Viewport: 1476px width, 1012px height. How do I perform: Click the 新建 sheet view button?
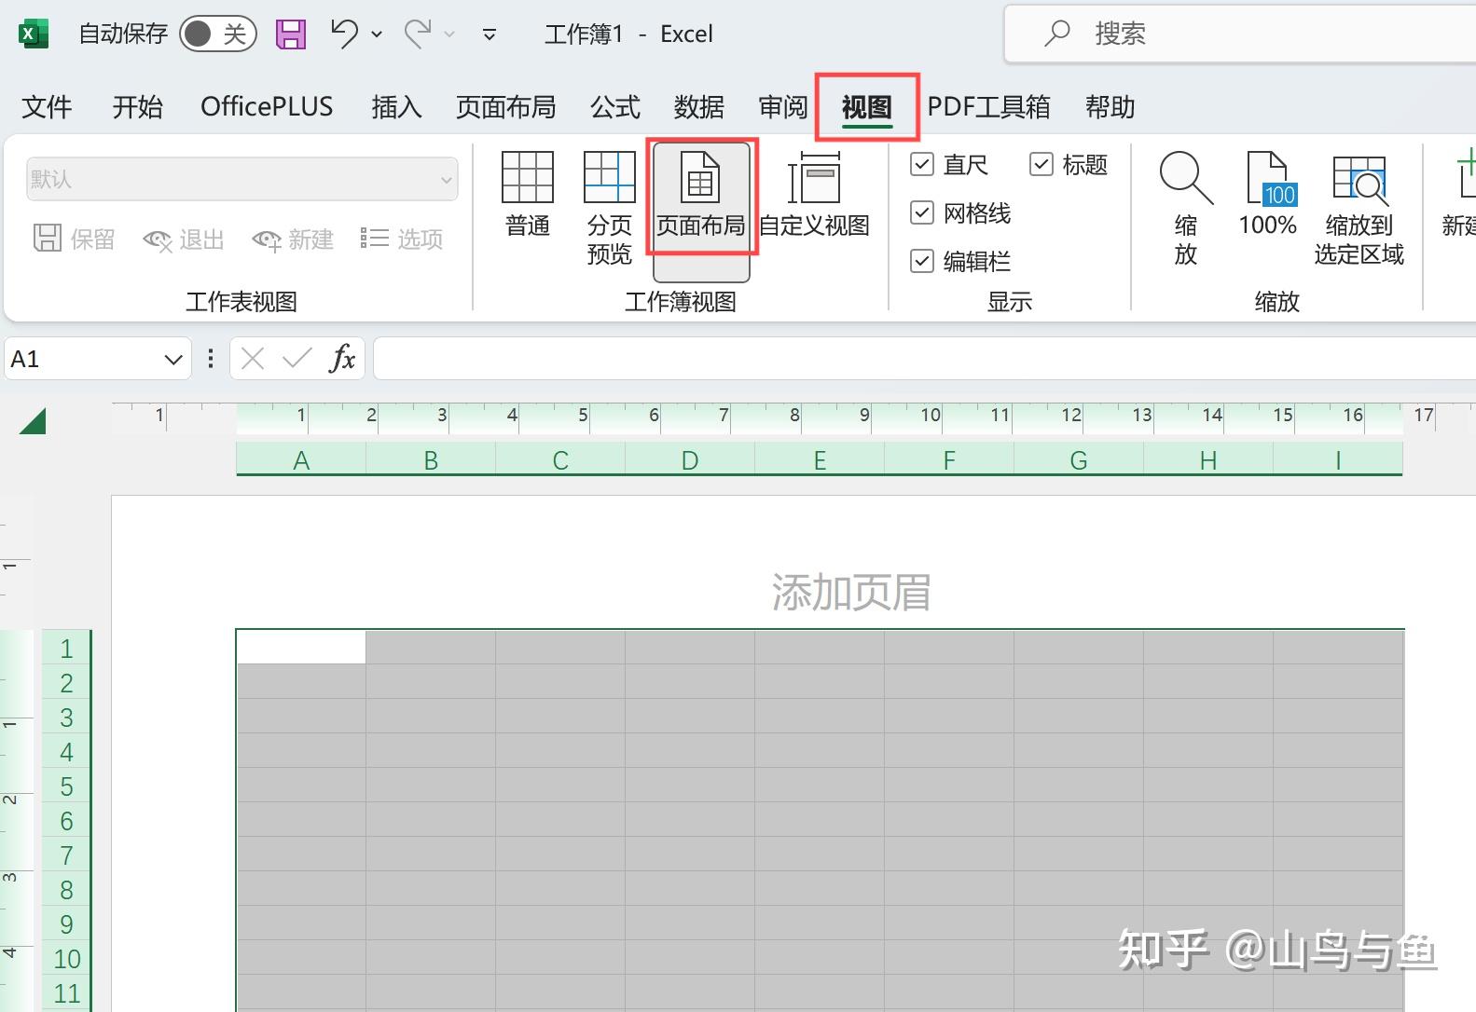[x=293, y=239]
